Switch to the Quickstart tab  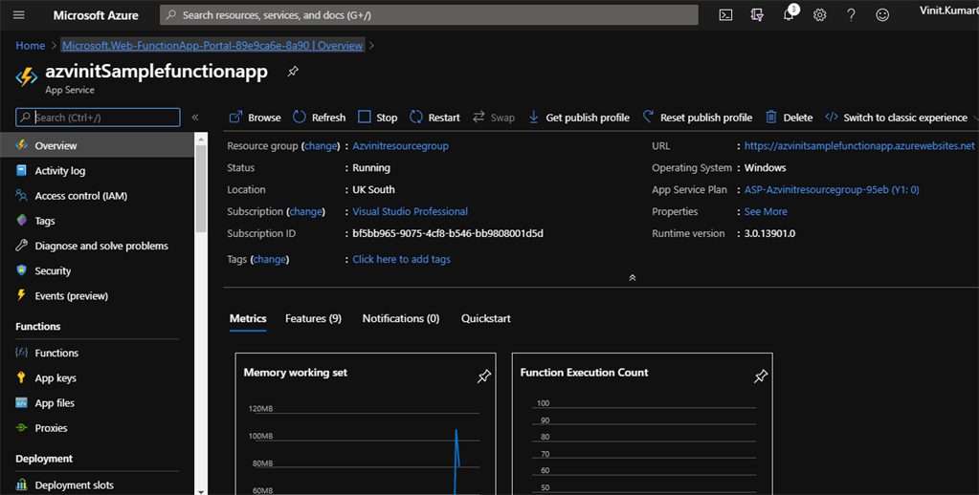coord(486,318)
